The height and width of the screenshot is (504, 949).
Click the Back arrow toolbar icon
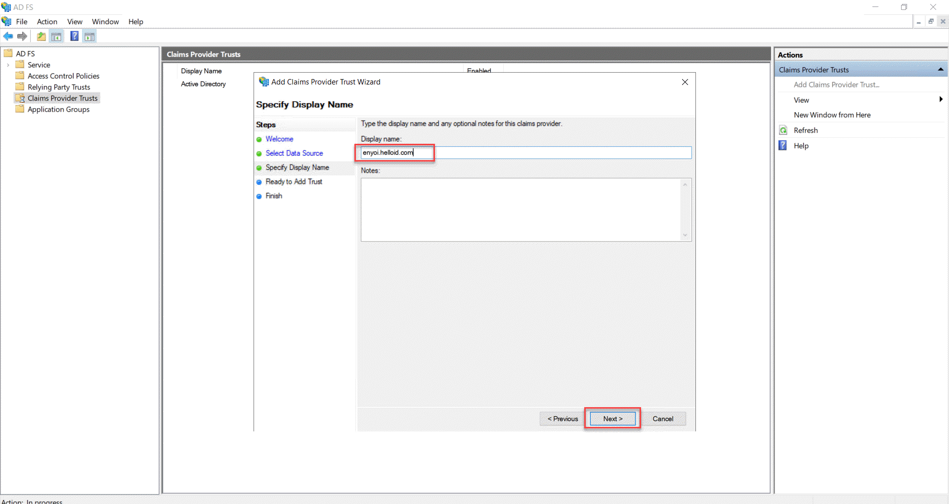click(8, 37)
